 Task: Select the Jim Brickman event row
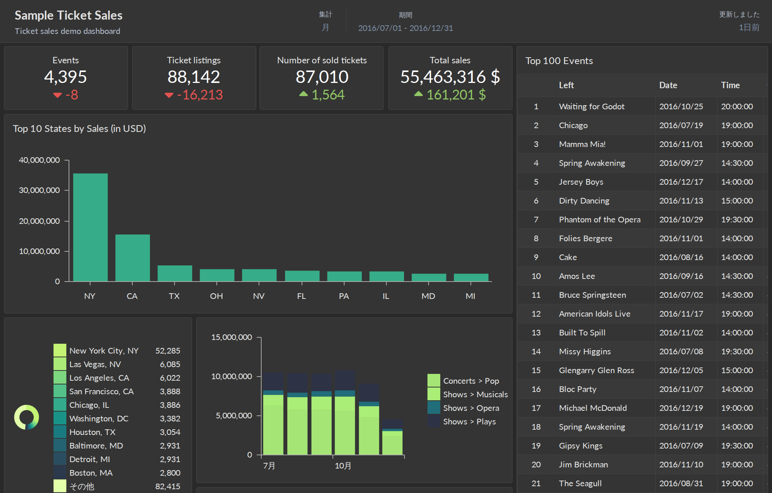[642, 464]
